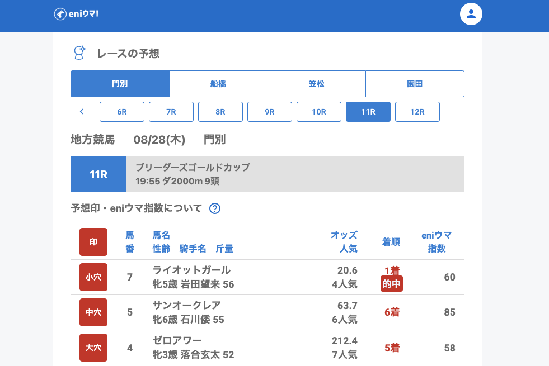The image size is (549, 366).
Task: Click horse name ライオットガール
Action: click(x=191, y=270)
